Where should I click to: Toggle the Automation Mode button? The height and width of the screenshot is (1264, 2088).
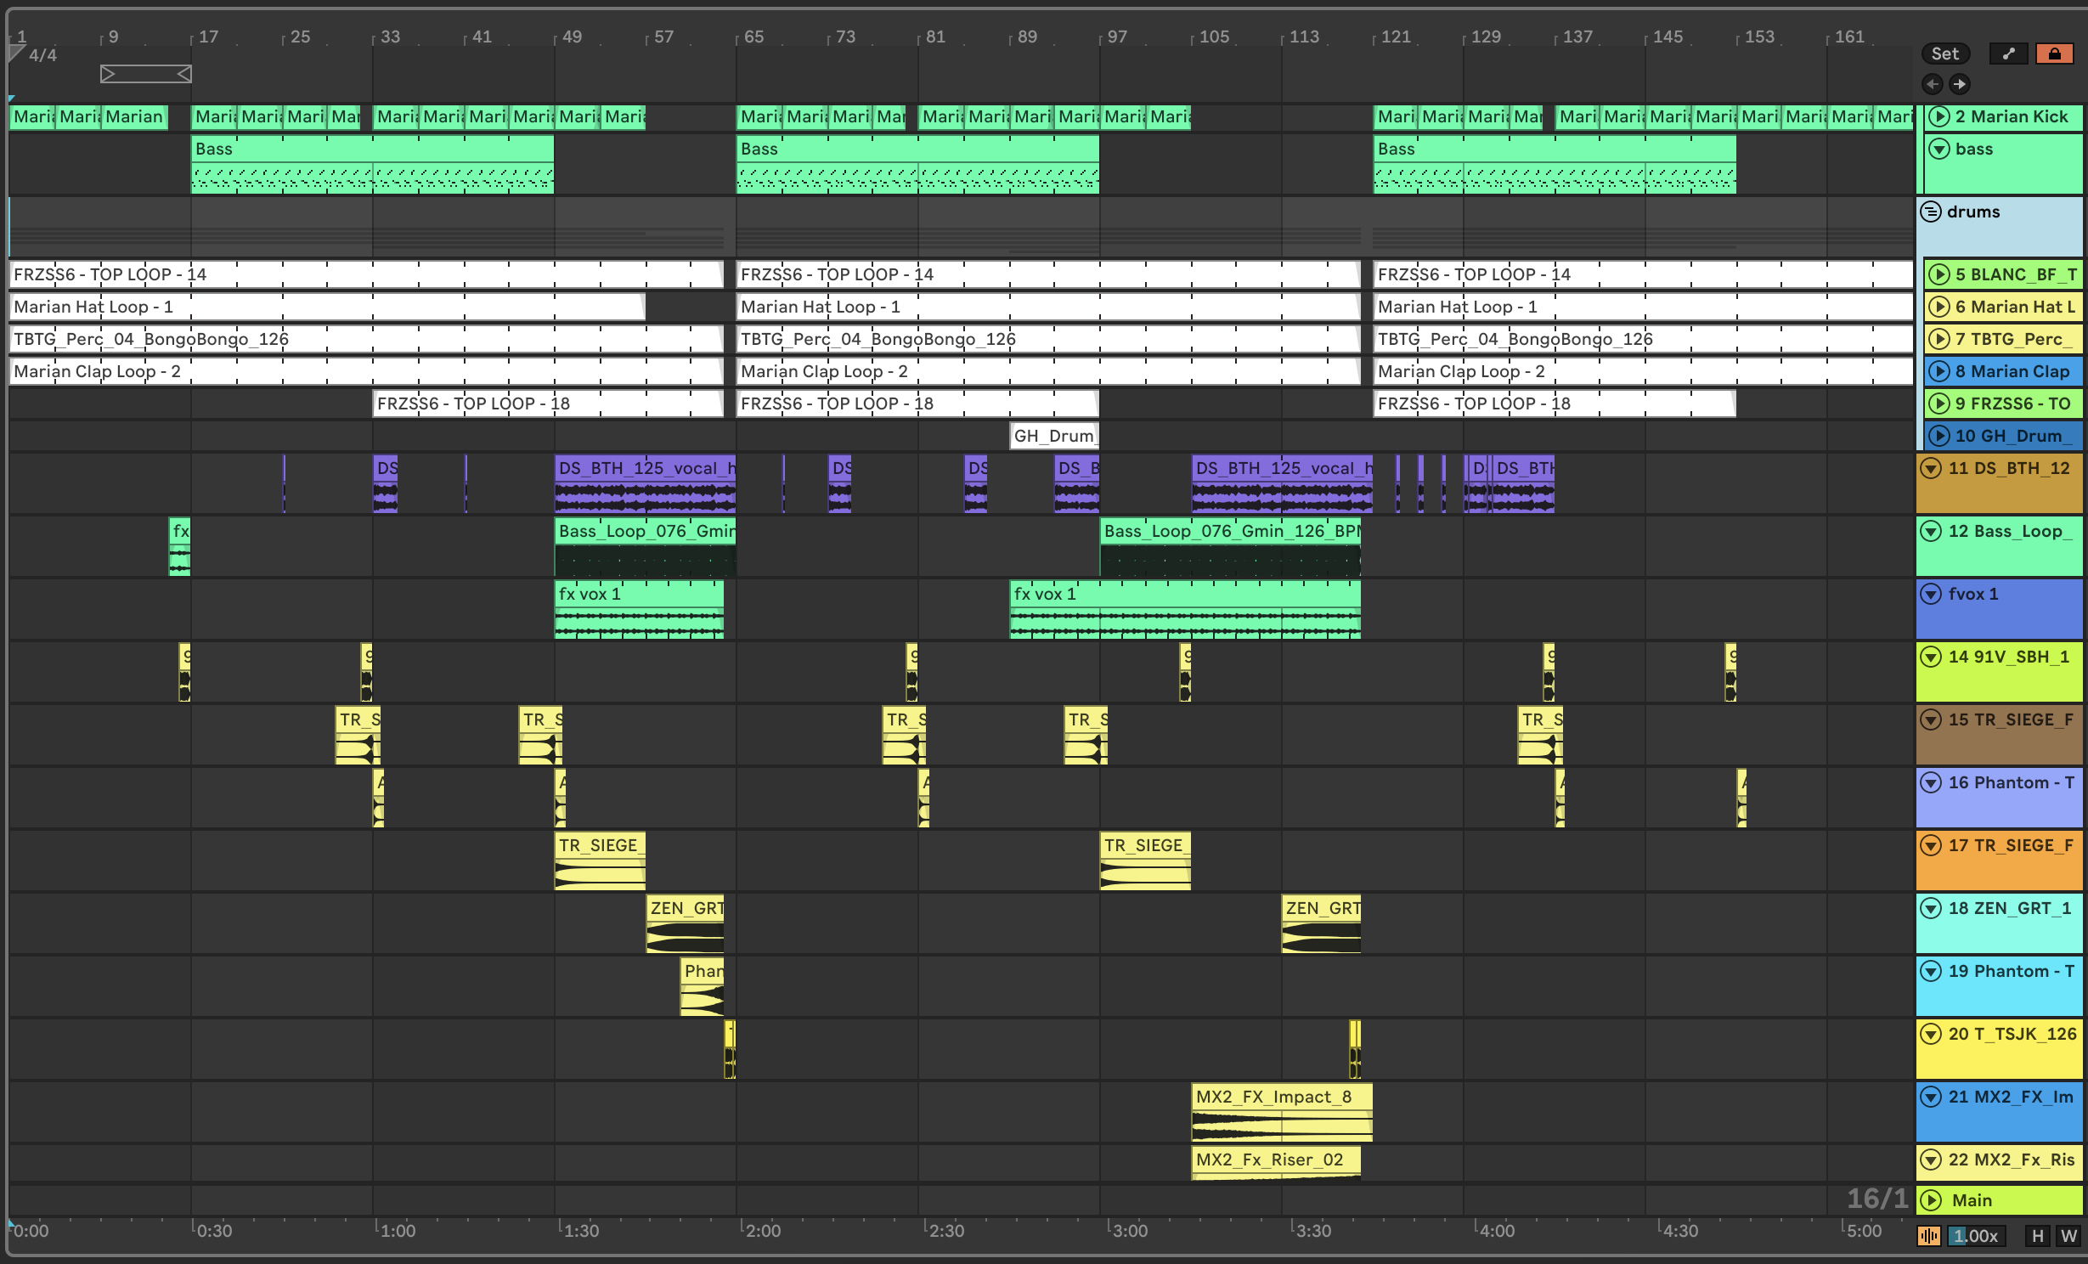2008,54
